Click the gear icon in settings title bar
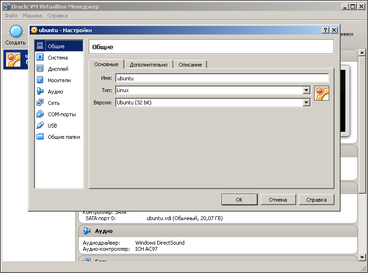Viewport: 368px width, 273px height. click(34, 30)
